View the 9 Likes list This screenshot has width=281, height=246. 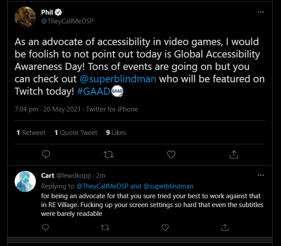116,133
